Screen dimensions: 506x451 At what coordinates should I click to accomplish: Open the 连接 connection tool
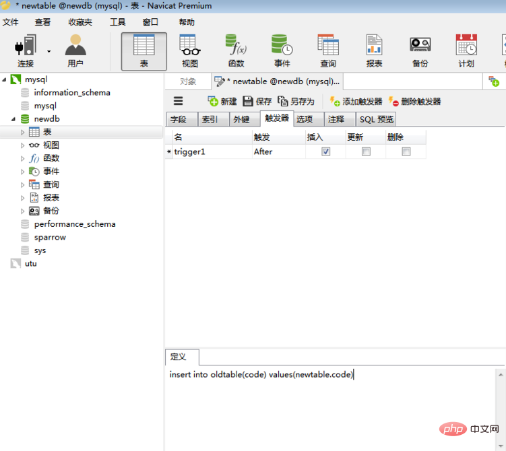coord(26,51)
